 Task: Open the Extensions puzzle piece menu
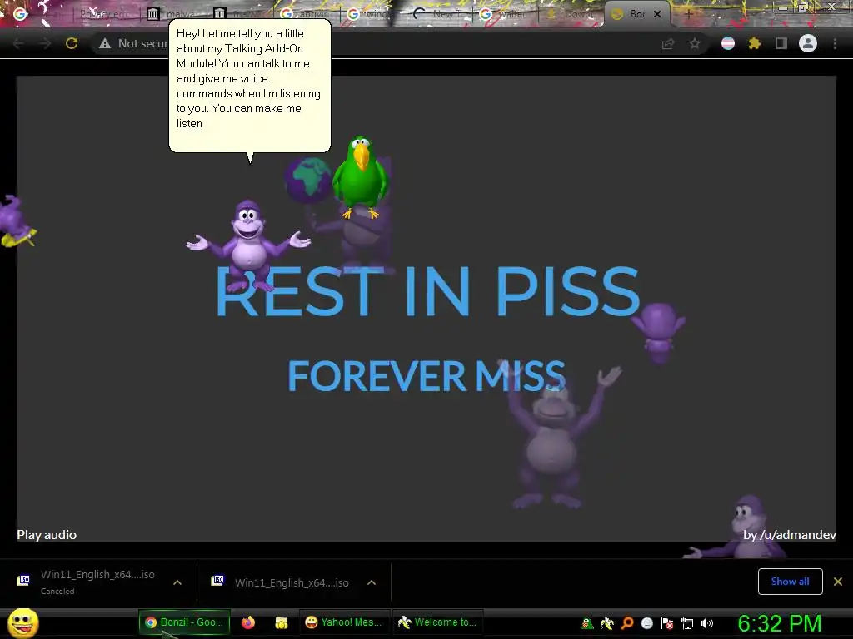pos(755,43)
